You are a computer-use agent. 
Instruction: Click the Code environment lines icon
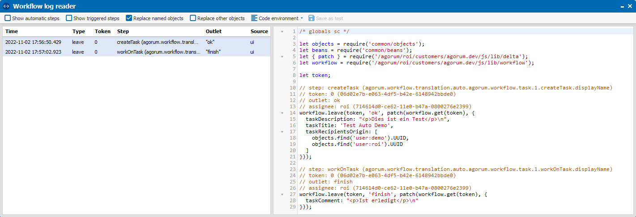[254, 18]
